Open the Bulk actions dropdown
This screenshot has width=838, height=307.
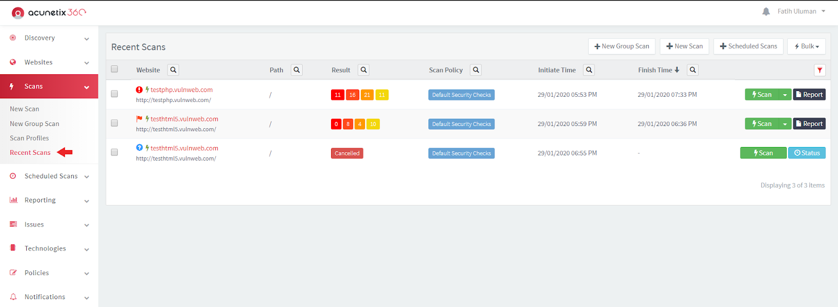[807, 47]
